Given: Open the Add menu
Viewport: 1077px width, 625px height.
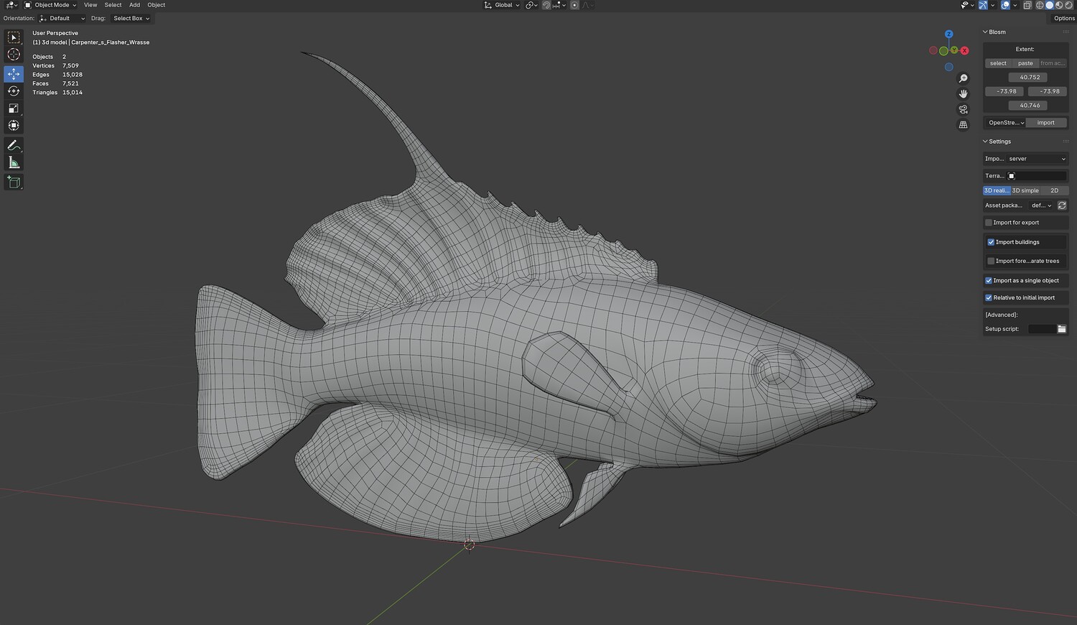Looking at the screenshot, I should coord(134,5).
